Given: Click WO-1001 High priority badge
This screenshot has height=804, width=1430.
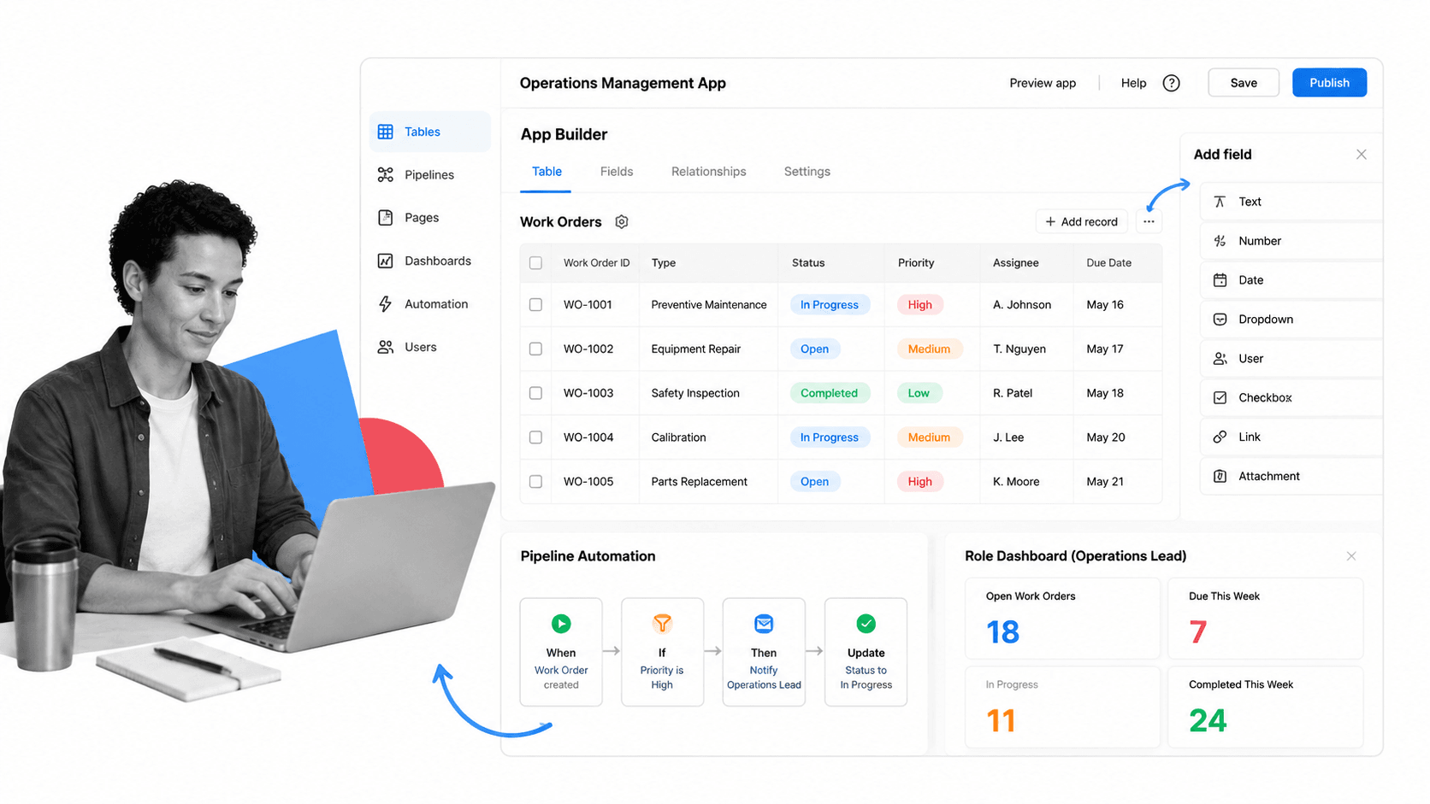Looking at the screenshot, I should (920, 305).
